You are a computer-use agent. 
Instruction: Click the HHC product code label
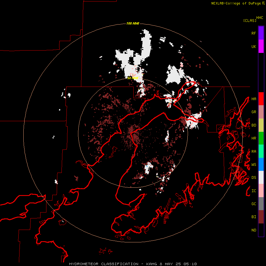click(260, 18)
